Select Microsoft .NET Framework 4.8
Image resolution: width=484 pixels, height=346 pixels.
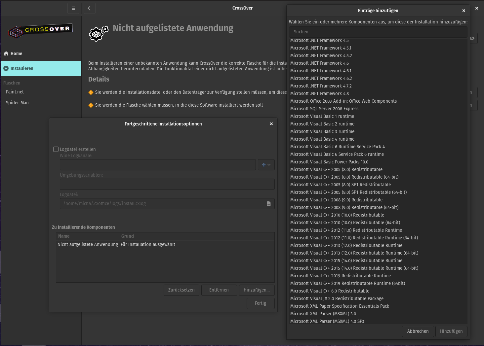point(378,93)
